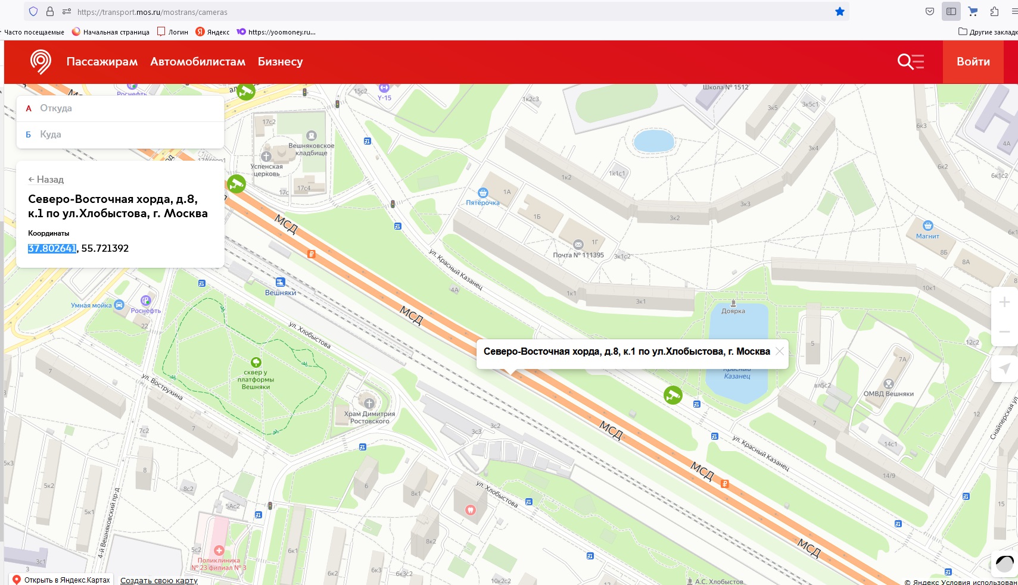
Task: Zoom out the map with minus button
Action: click(x=1004, y=331)
